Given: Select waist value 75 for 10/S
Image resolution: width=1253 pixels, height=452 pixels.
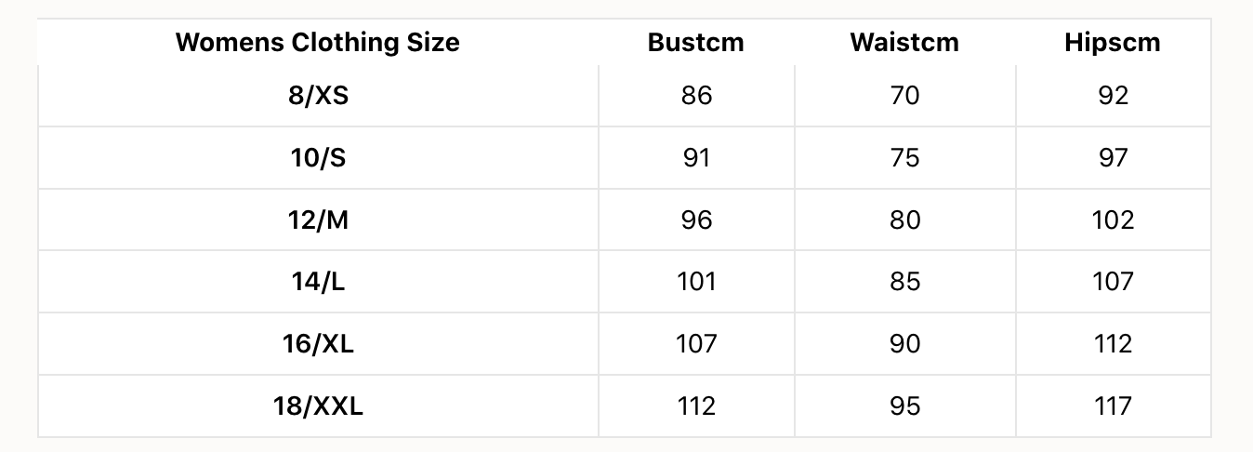Looking at the screenshot, I should click(x=904, y=158).
